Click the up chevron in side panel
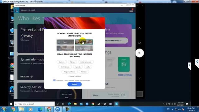The height and width of the screenshot is (112, 199). tap(140, 28)
